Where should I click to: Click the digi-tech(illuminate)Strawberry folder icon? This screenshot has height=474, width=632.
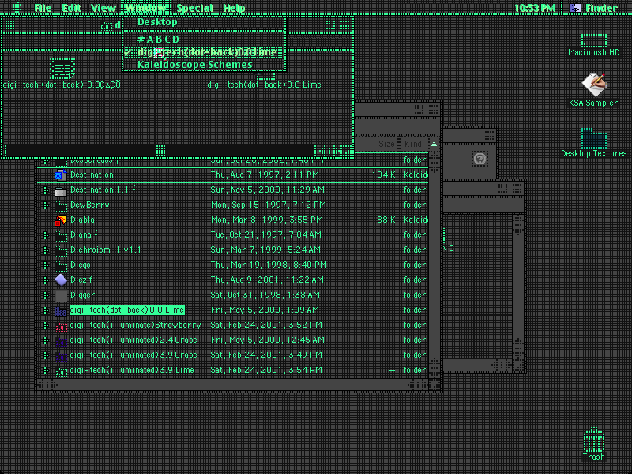61,325
